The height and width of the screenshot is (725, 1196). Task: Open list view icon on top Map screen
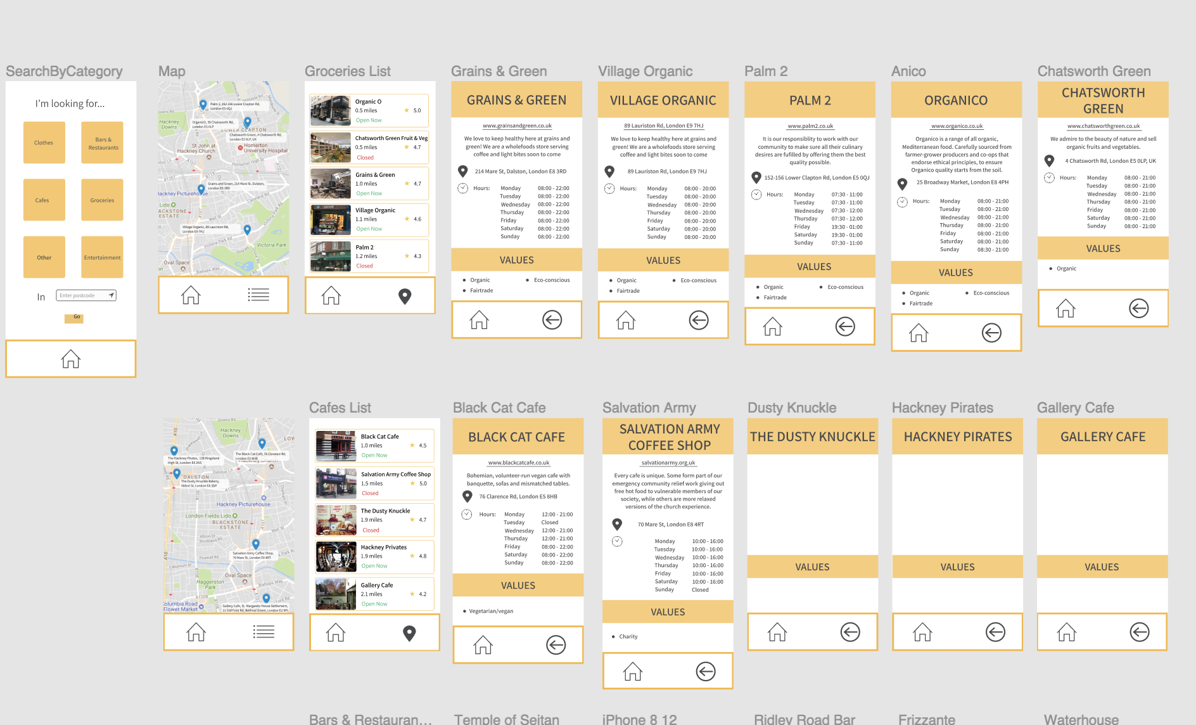tap(258, 295)
